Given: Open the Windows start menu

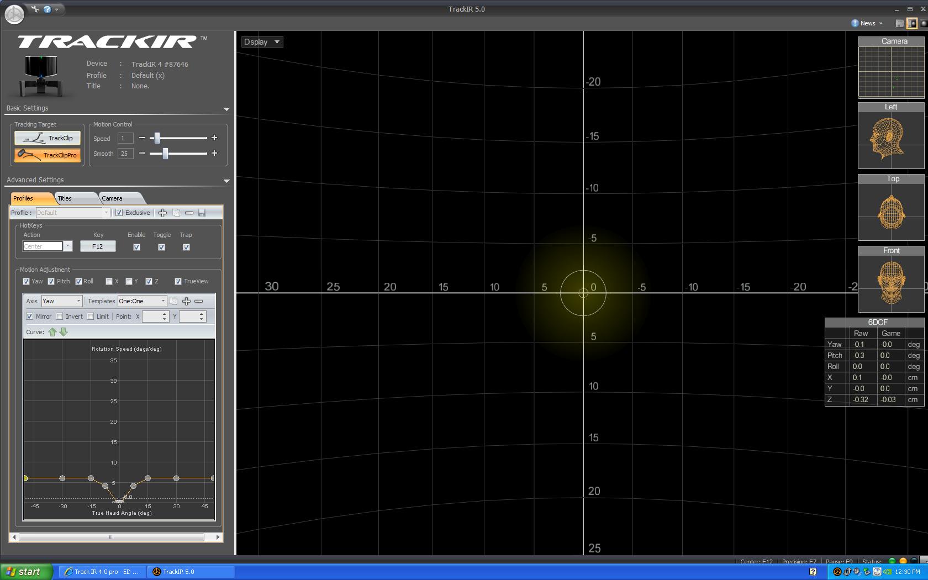Looking at the screenshot, I should [27, 572].
